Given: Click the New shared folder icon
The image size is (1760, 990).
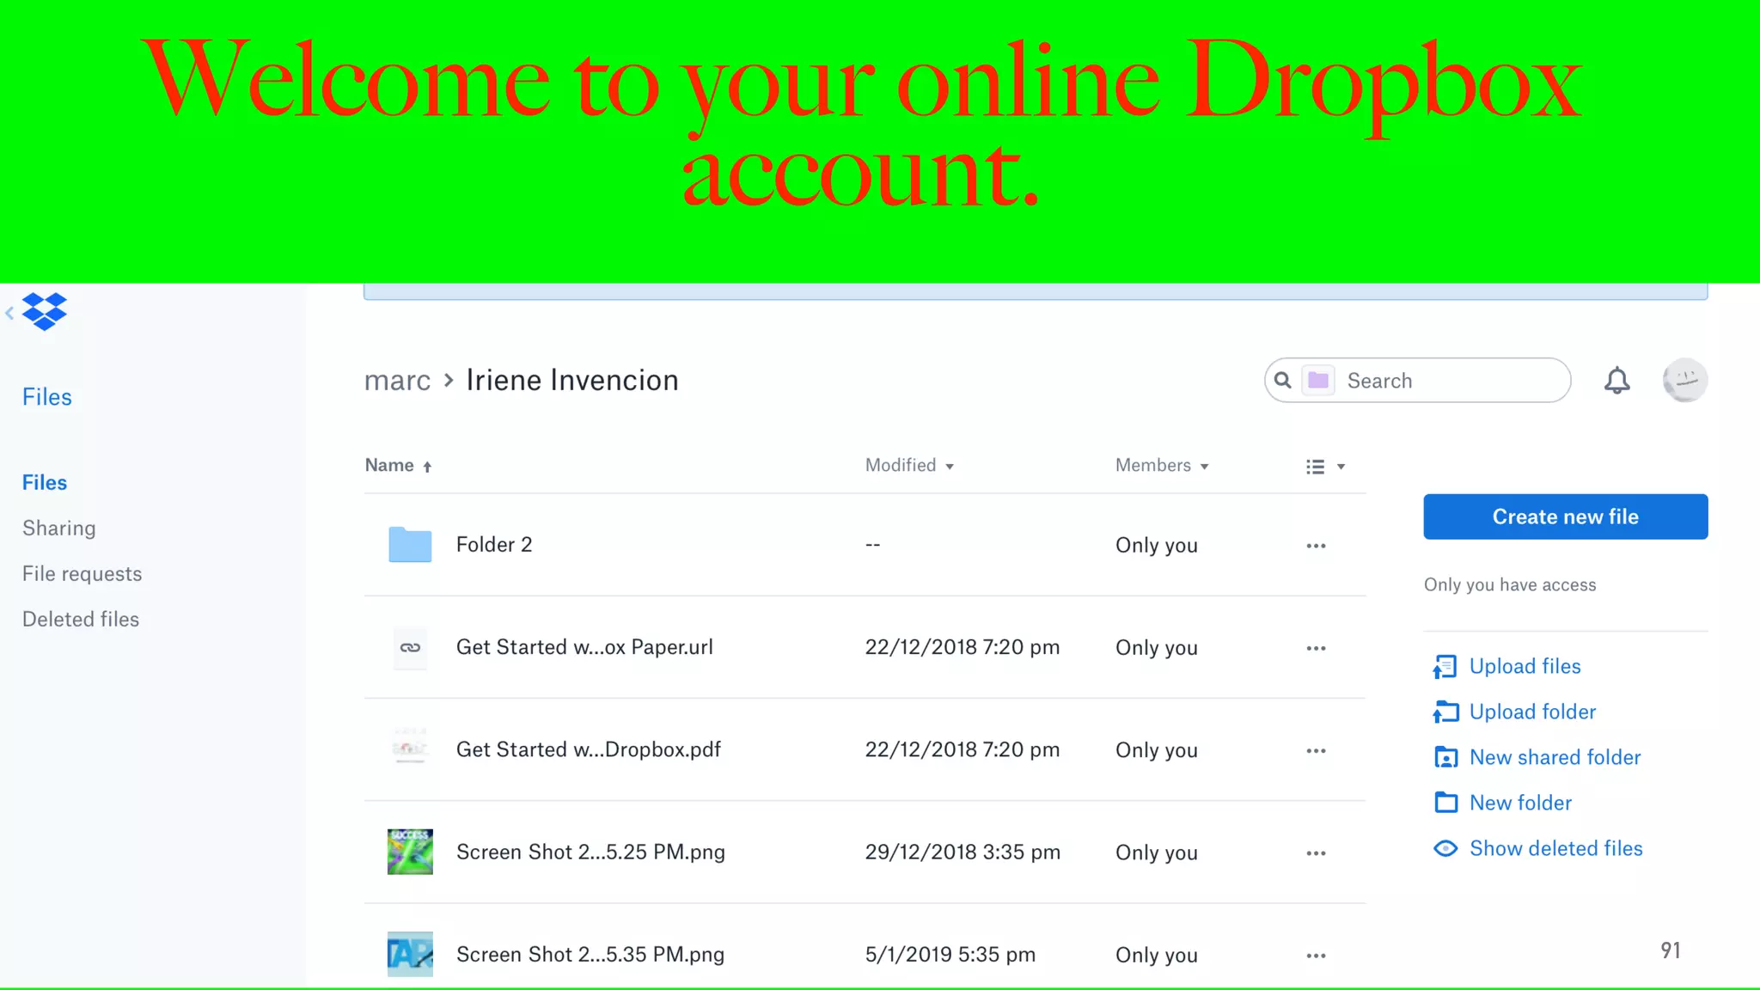Looking at the screenshot, I should 1445,757.
